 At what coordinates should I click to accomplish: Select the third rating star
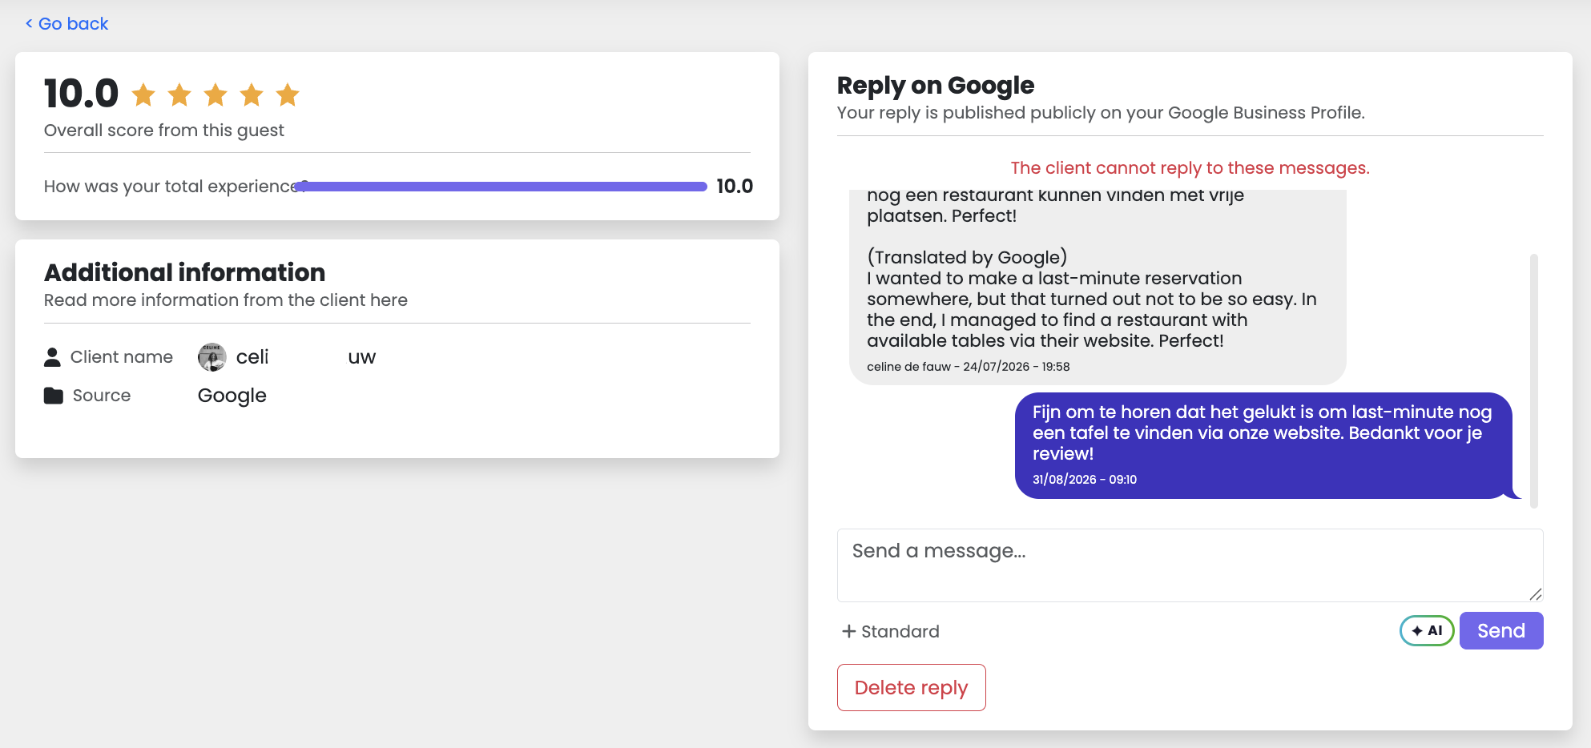[215, 95]
